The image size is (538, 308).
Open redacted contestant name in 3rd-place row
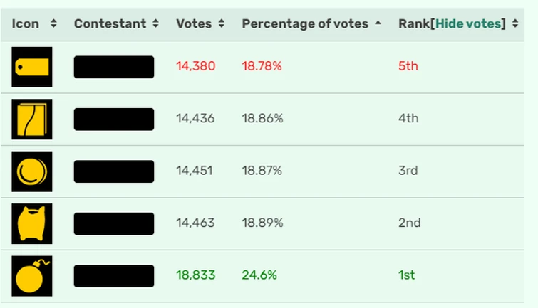[114, 171]
